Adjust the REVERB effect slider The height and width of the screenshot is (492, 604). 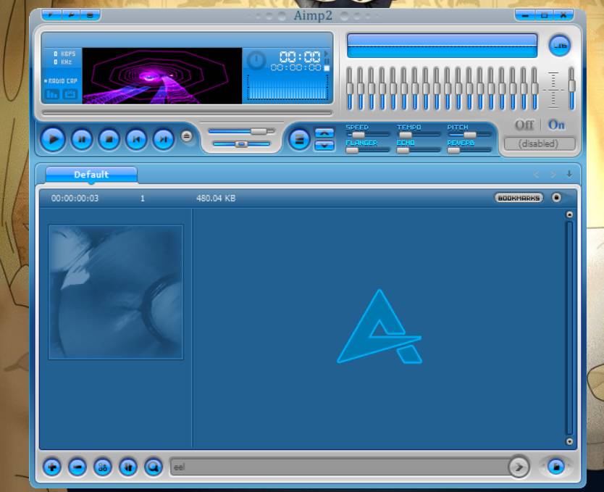(x=469, y=150)
